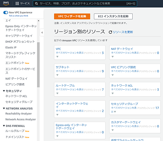Expand the サブネット card dropdown arrow
The height and width of the screenshot is (141, 163).
coord(57,75)
